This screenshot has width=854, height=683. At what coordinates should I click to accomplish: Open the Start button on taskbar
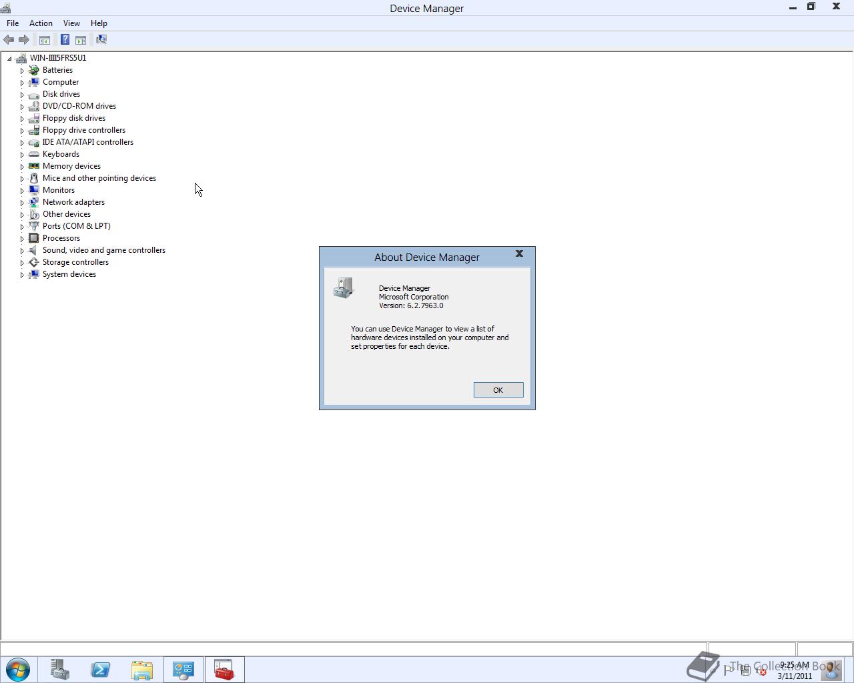[x=18, y=670]
